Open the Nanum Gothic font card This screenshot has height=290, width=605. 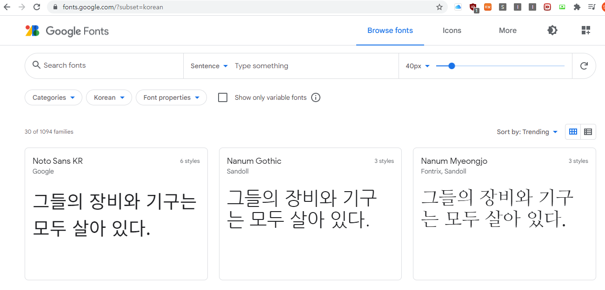[310, 214]
